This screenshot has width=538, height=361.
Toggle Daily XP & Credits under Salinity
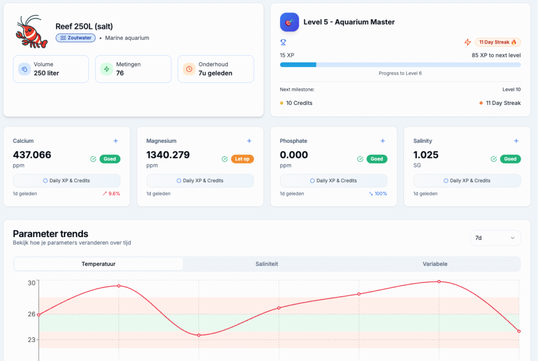[x=467, y=181]
